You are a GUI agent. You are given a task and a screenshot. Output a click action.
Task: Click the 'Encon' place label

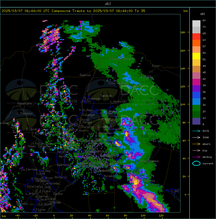[x=156, y=66]
